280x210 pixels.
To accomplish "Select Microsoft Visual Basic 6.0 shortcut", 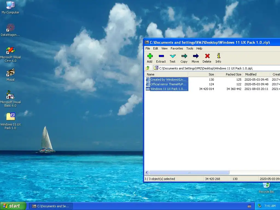I will [x=10, y=95].
